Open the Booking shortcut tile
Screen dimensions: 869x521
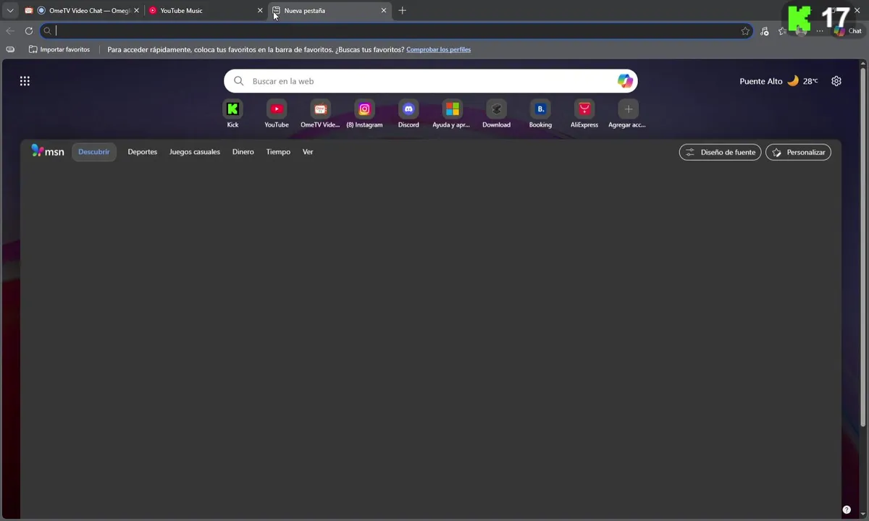[x=540, y=114]
